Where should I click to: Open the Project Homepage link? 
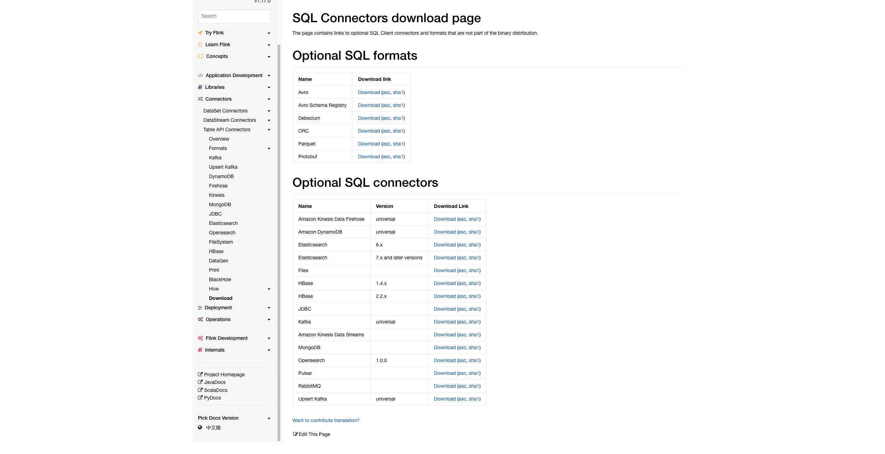(x=224, y=375)
